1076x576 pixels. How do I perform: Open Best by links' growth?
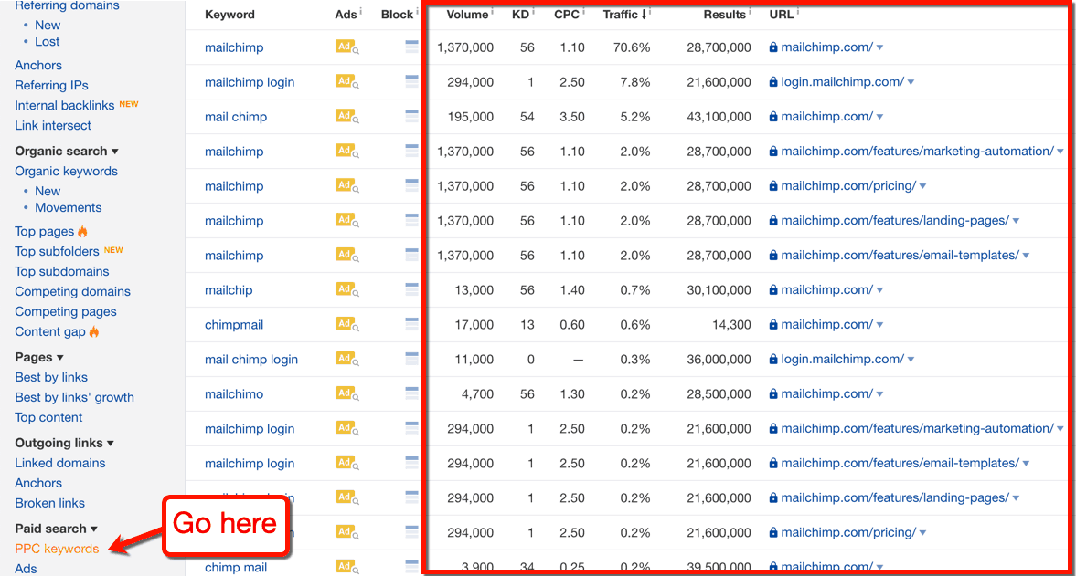tap(74, 397)
